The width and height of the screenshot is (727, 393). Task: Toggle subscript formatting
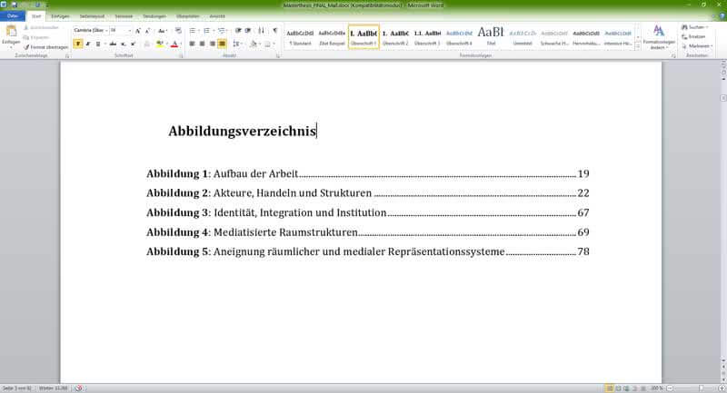[123, 44]
